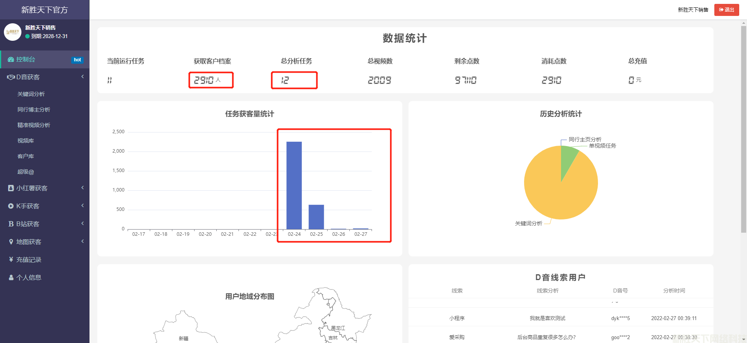747x343 pixels.
Task: Click the yellow 关键词分析 pie slice
Action: [556, 190]
